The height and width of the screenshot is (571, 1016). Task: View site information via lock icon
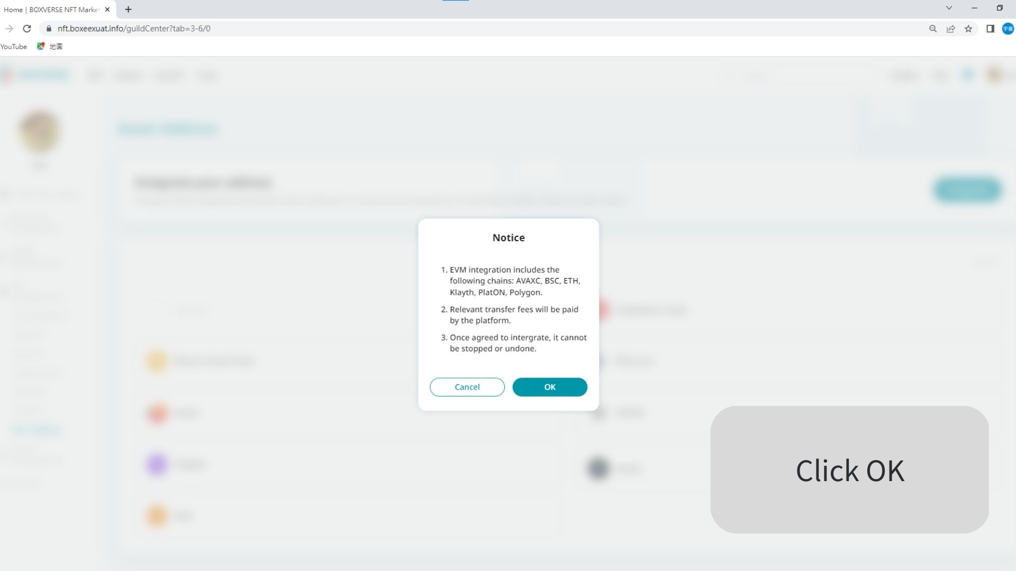tap(49, 29)
